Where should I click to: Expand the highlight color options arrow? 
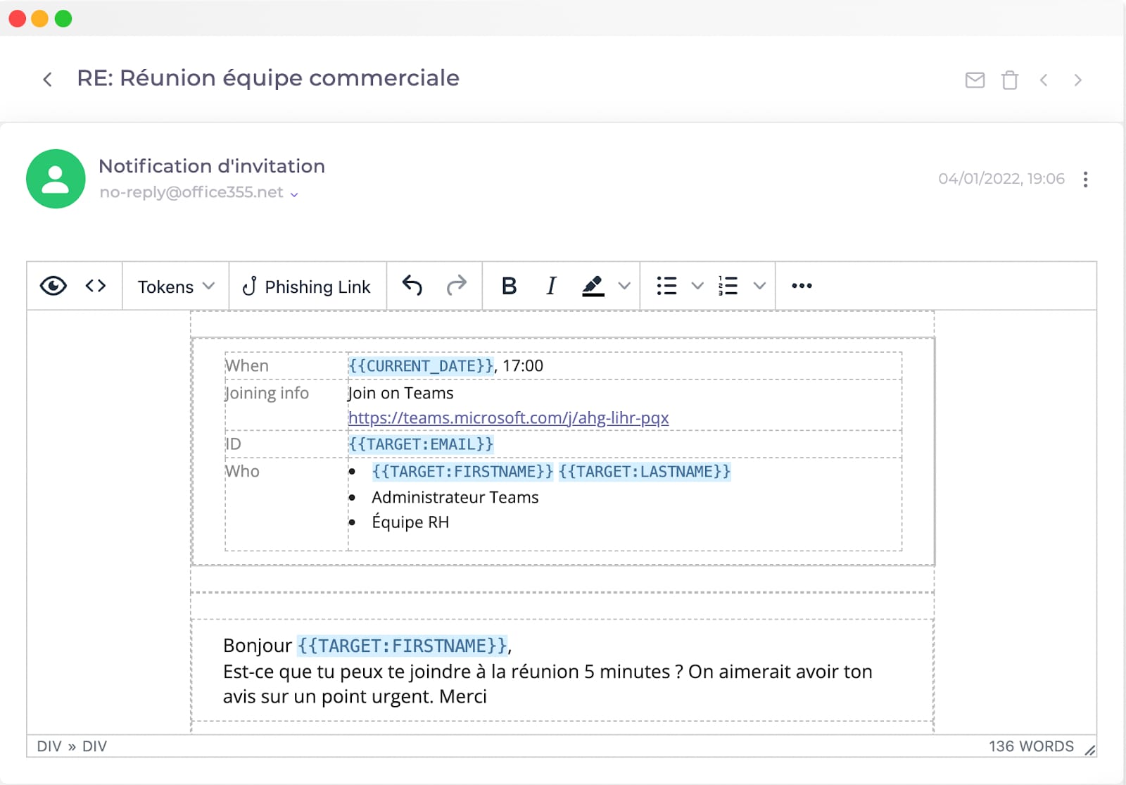624,286
